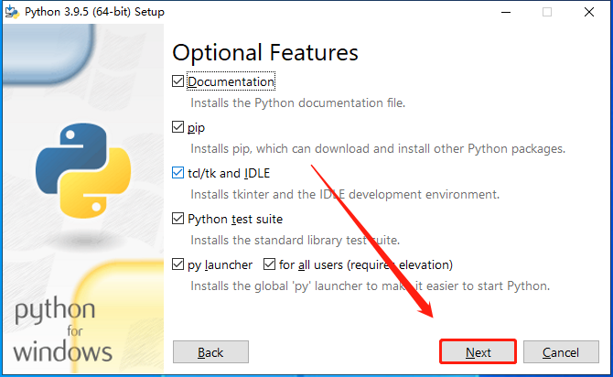Uncheck the Documentation checkbox
613x377 pixels.
click(177, 81)
